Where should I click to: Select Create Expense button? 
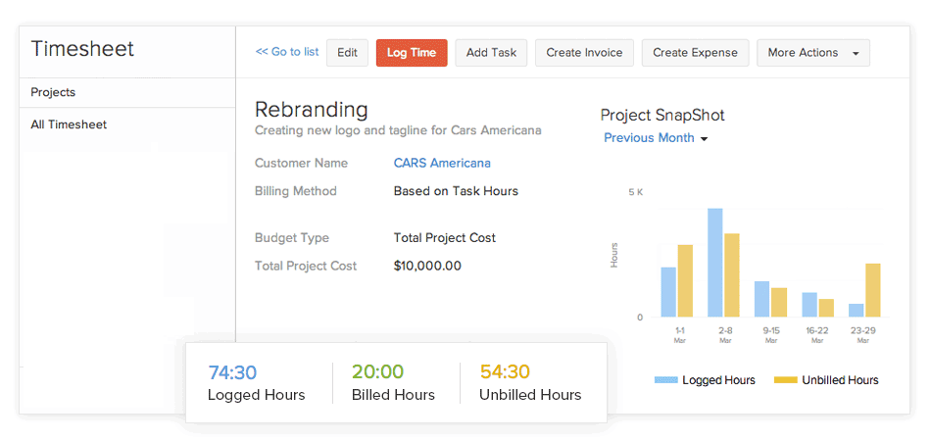[695, 53]
